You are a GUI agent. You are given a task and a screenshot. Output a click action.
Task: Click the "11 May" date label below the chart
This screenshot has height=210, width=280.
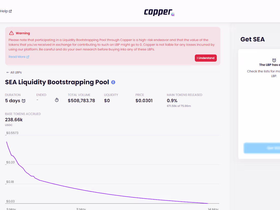81,208
